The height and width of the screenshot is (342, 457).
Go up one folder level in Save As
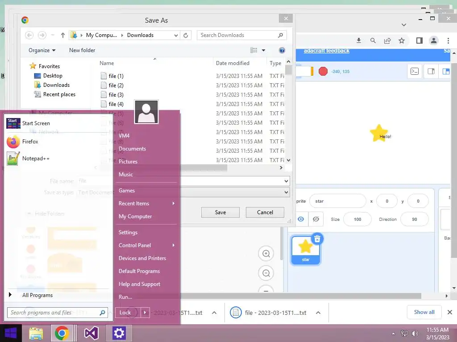coord(62,35)
